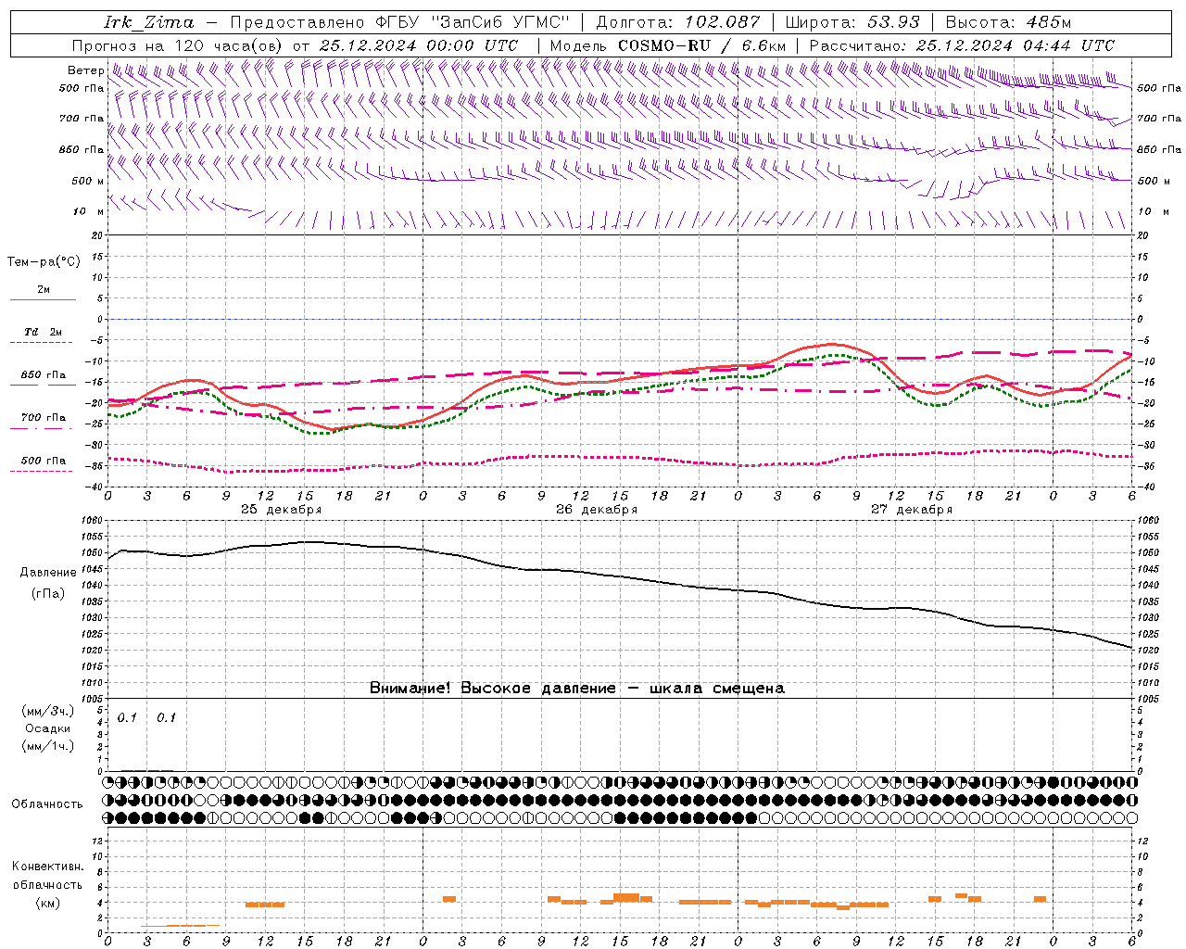The image size is (1186, 949).
Task: Click the 'Высота: 485м' elevation text
Action: tap(1008, 22)
